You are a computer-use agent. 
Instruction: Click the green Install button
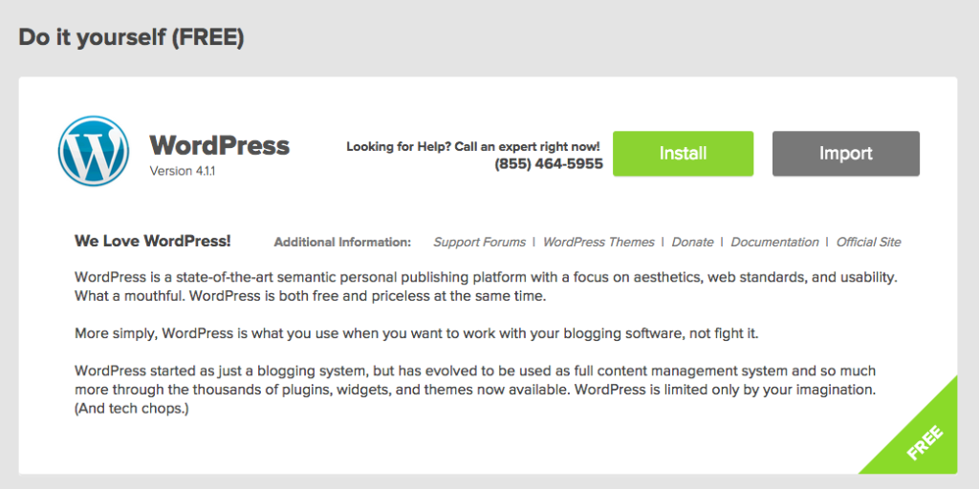tap(683, 154)
